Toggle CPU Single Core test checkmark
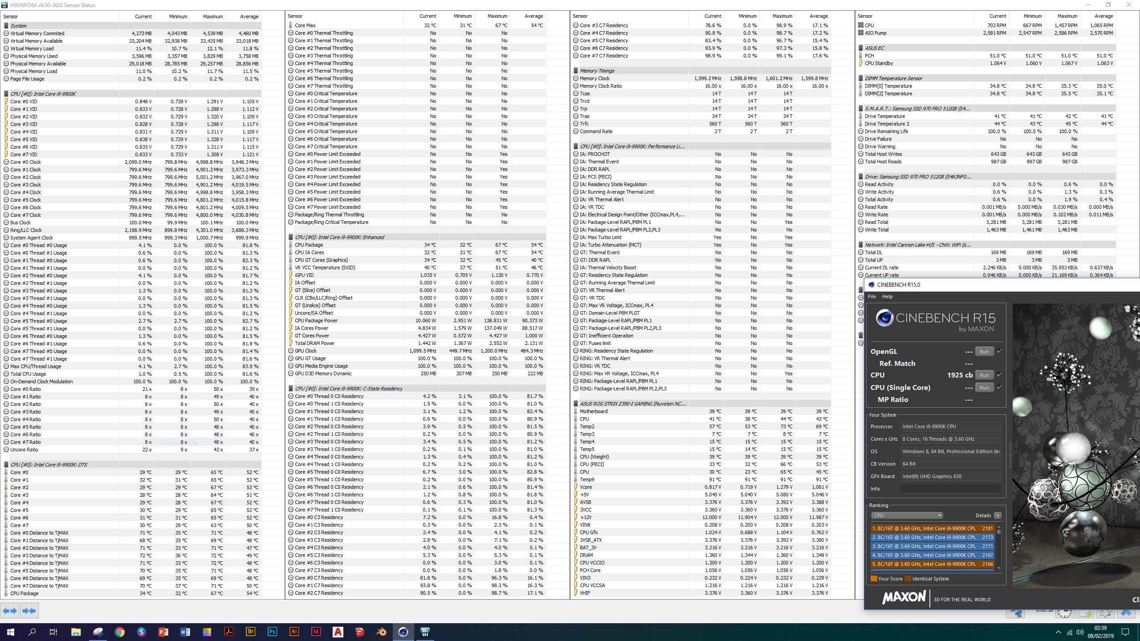This screenshot has height=641, width=1140. pyautogui.click(x=999, y=387)
